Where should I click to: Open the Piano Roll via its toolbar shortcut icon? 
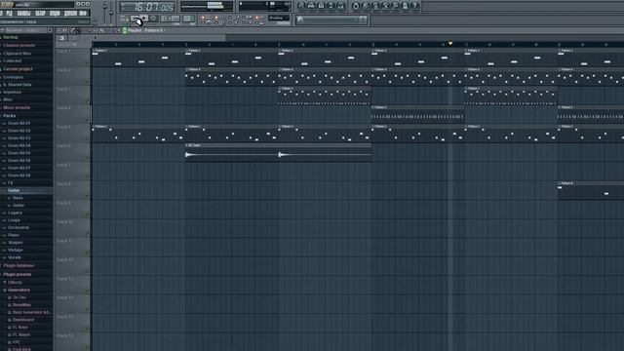point(321,6)
